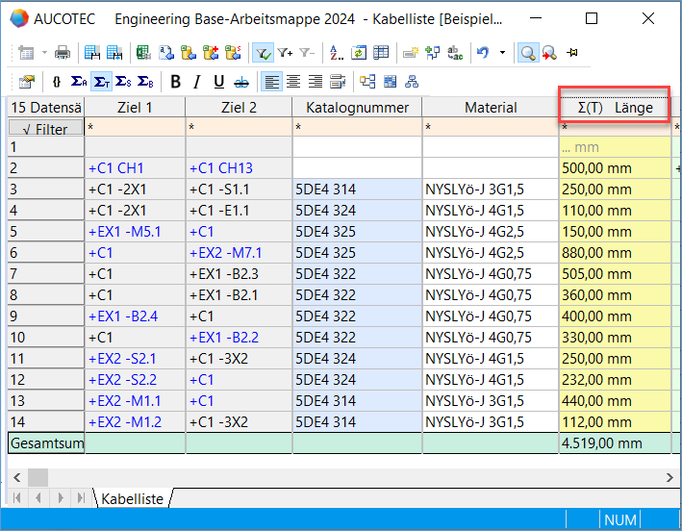
Task: Click the Sigma A sum icon
Action: (79, 82)
